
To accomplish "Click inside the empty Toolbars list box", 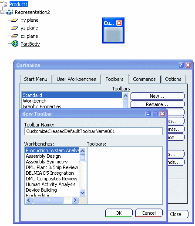I will (125, 176).
